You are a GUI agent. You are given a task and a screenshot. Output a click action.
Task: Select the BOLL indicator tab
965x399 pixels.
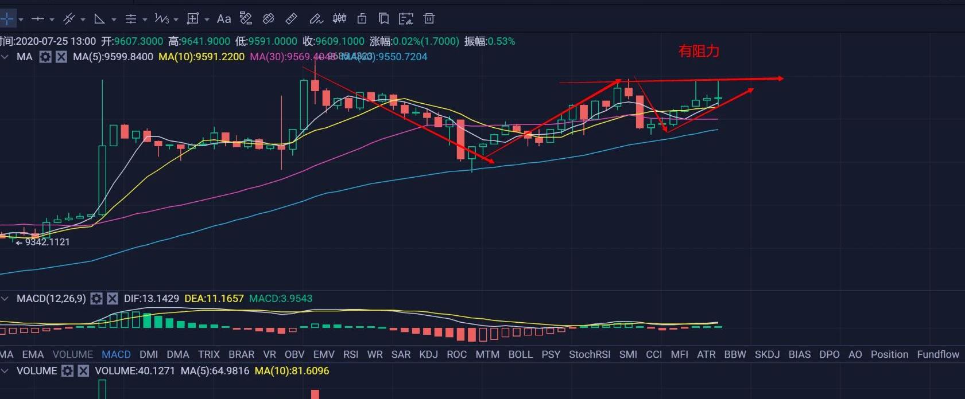coord(520,354)
